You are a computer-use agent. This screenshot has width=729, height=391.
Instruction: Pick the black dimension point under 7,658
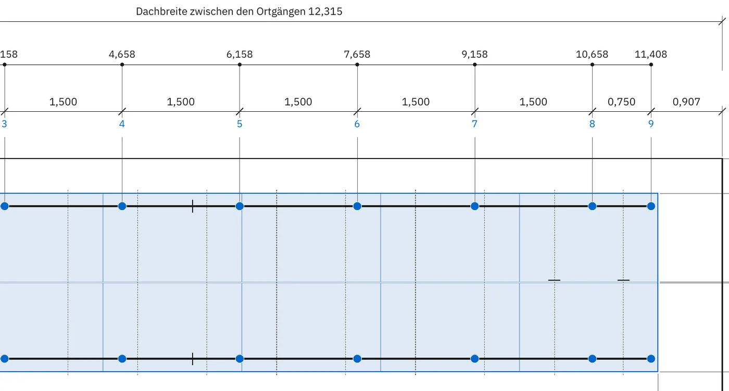(357, 64)
